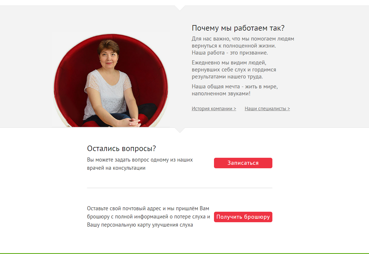Click the words наполненном звуками!
369x254 pixels.
coord(221,94)
